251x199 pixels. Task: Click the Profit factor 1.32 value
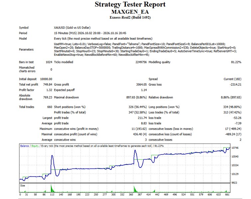click(49, 90)
